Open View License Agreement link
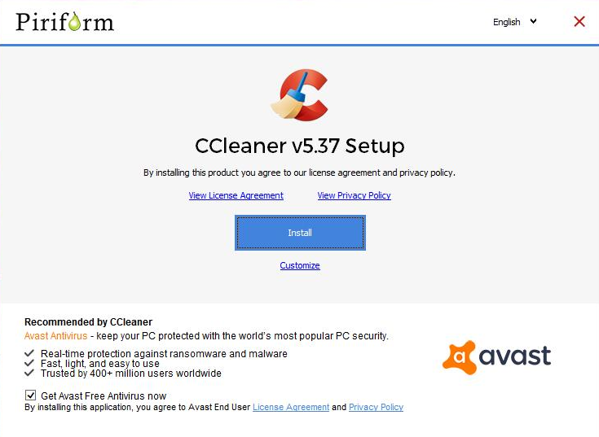The height and width of the screenshot is (437, 599). (x=236, y=195)
